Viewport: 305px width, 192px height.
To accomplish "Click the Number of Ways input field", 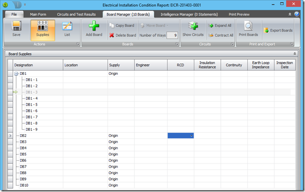I will [172, 35].
